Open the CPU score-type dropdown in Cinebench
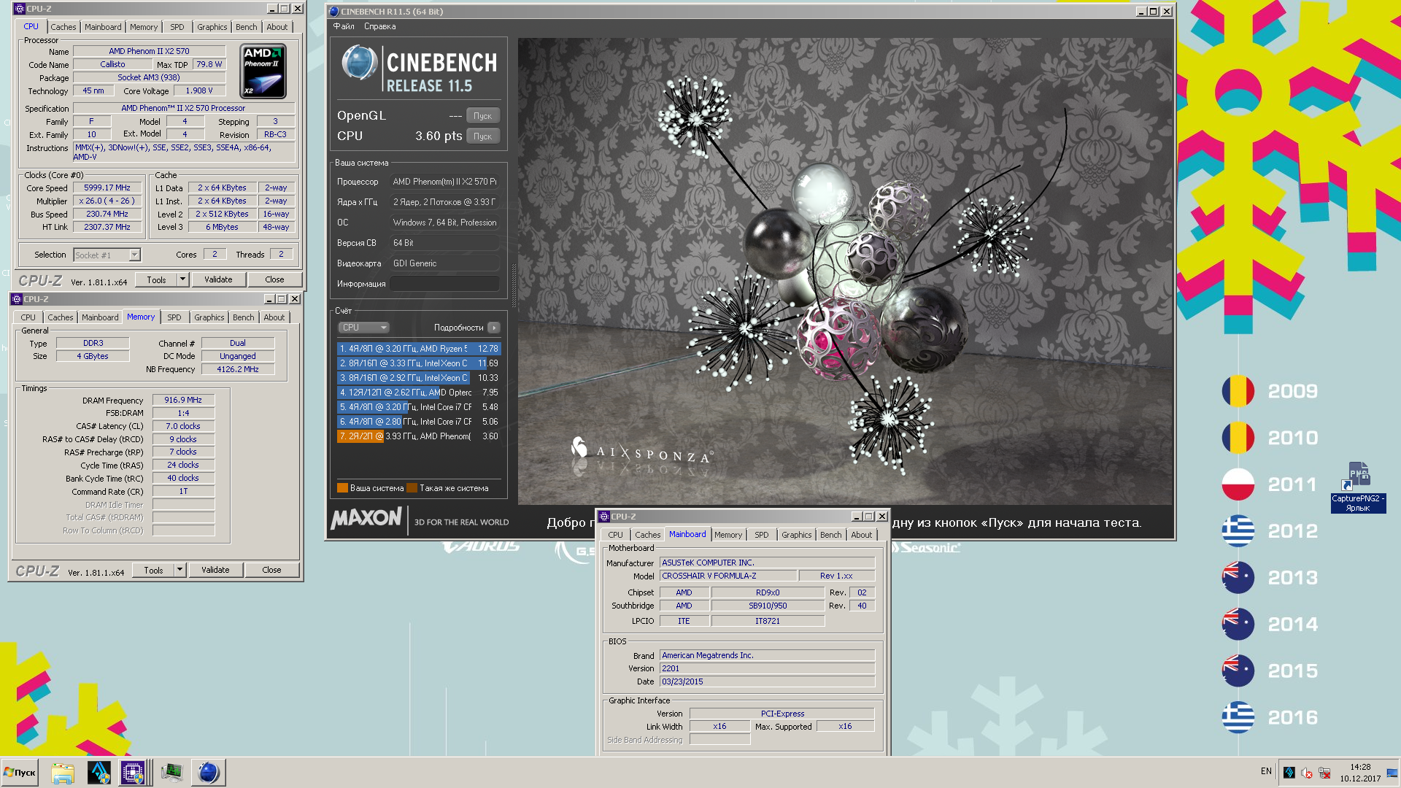The width and height of the screenshot is (1401, 788). click(363, 328)
